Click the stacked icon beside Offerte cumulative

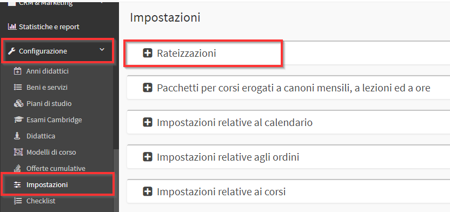coord(17,168)
